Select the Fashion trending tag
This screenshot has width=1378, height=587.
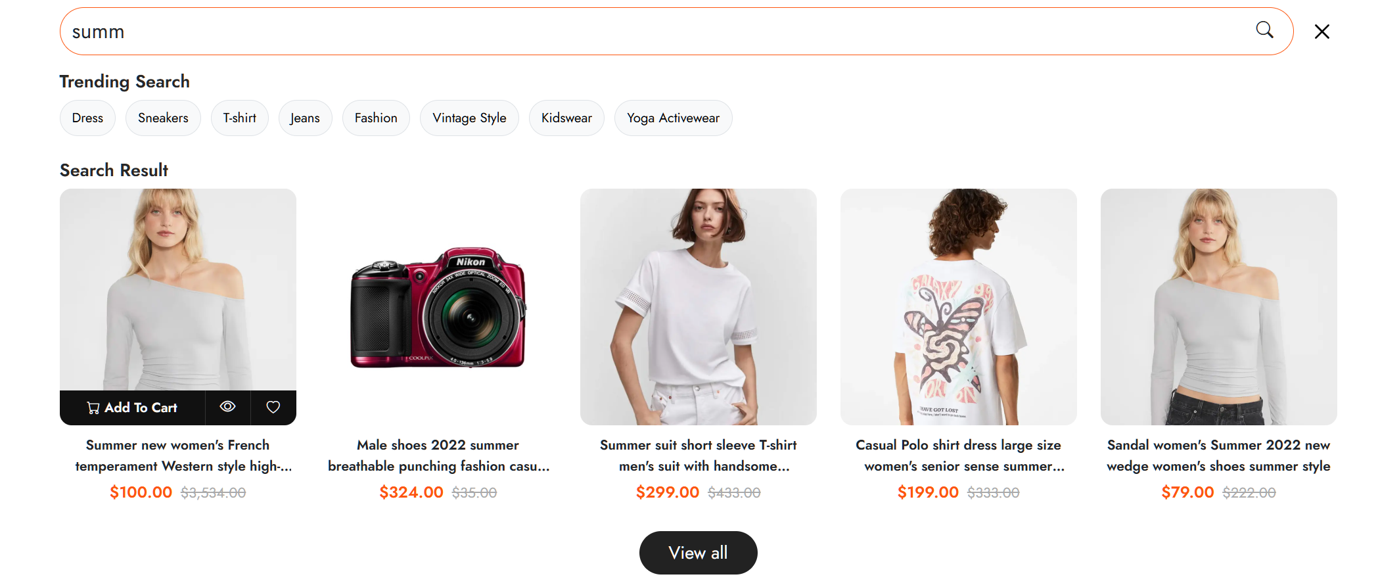(376, 118)
